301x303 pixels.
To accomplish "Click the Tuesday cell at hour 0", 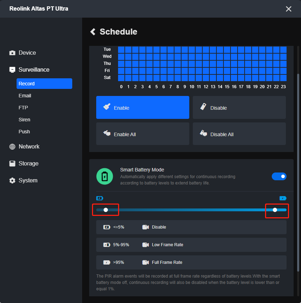I will [121, 50].
